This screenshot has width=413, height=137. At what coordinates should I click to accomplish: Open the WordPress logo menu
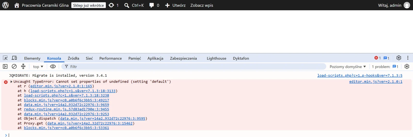pyautogui.click(x=5, y=5)
